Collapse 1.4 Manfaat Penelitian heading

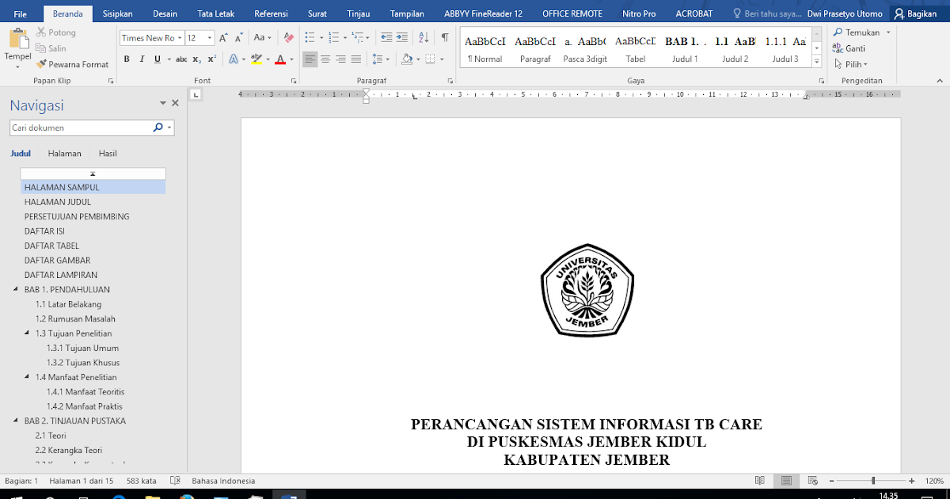(27, 377)
